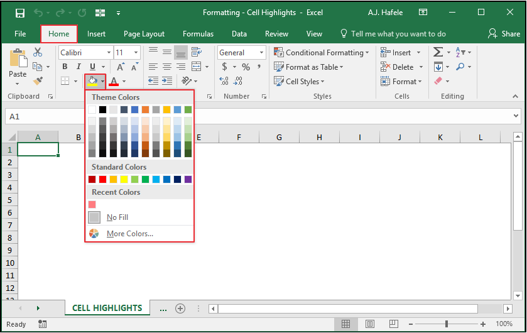Click the Increase Font Size icon
Image resolution: width=527 pixels, height=333 pixels.
tap(121, 67)
